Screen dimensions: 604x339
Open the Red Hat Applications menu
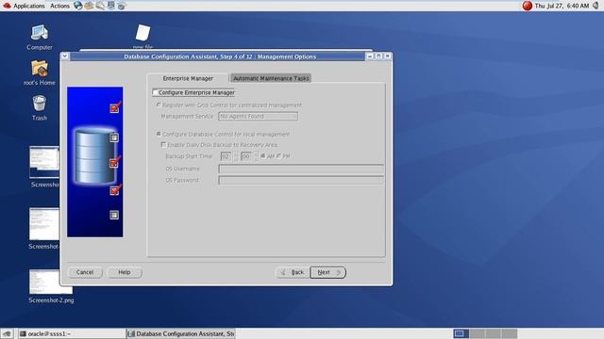(24, 6)
